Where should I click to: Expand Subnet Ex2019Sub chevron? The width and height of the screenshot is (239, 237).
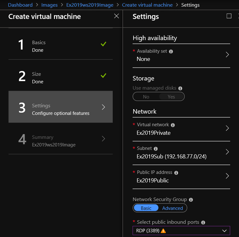click(x=227, y=152)
